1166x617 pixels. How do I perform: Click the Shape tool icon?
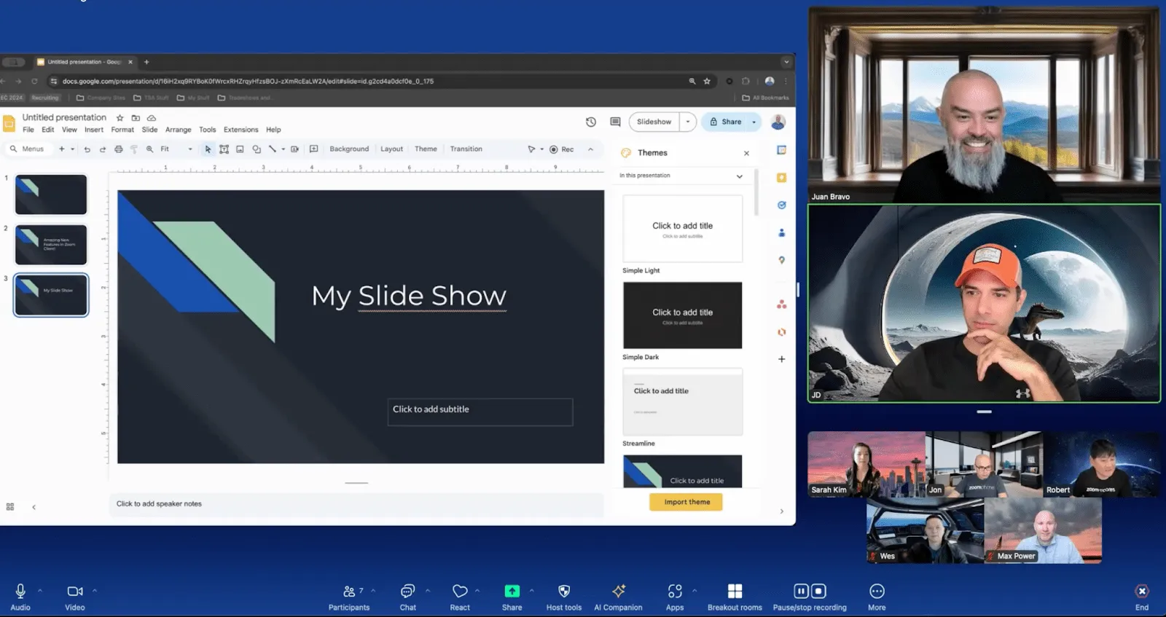point(257,149)
